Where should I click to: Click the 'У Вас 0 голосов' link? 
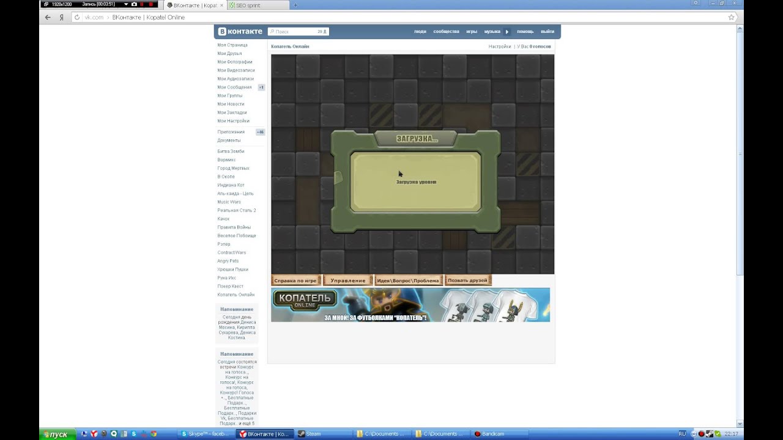click(x=534, y=46)
